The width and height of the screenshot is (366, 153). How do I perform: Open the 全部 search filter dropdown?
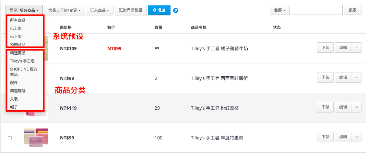point(280,10)
